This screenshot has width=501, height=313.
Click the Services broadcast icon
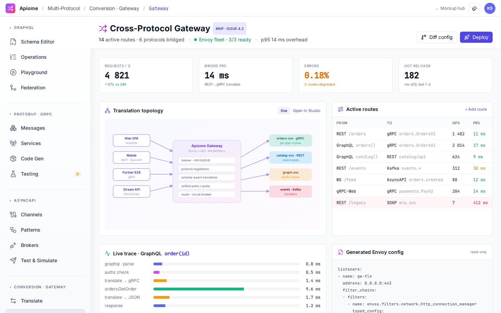(x=13, y=143)
